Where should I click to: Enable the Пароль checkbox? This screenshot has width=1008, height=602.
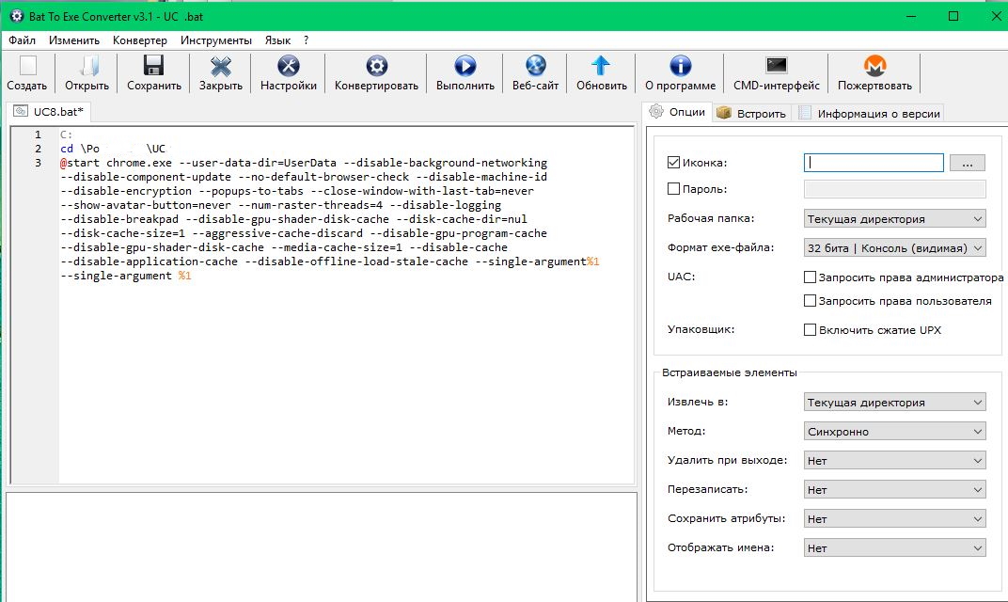673,189
